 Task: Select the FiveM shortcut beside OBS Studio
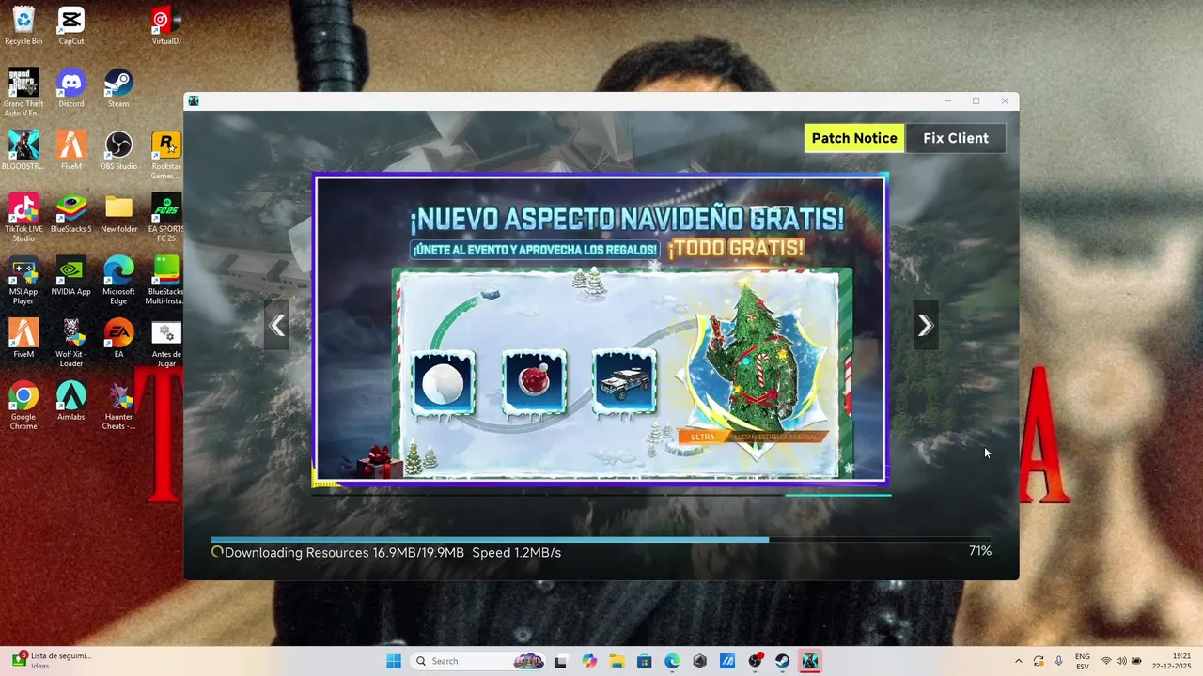(x=71, y=150)
